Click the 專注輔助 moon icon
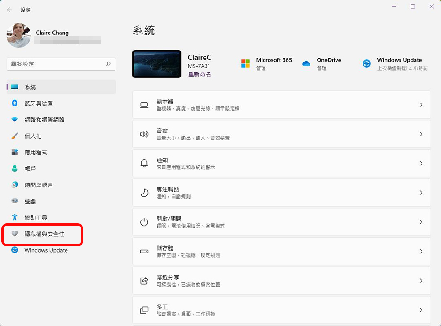 point(144,193)
